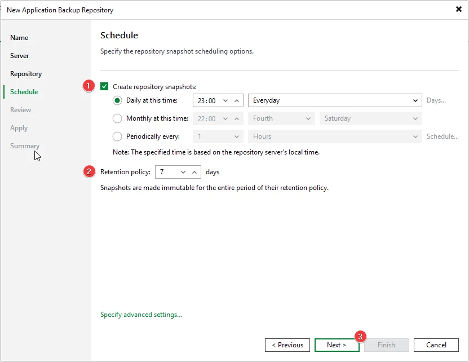Select the Periodically every option
The image size is (469, 362).
117,136
